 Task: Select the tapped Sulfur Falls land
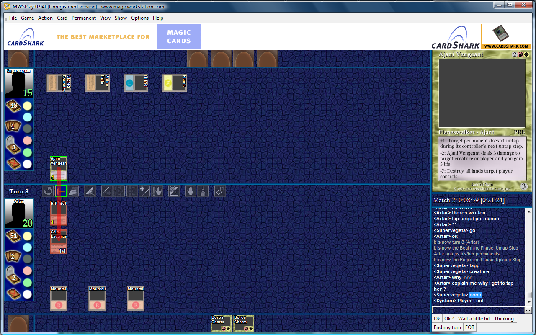pos(98,83)
